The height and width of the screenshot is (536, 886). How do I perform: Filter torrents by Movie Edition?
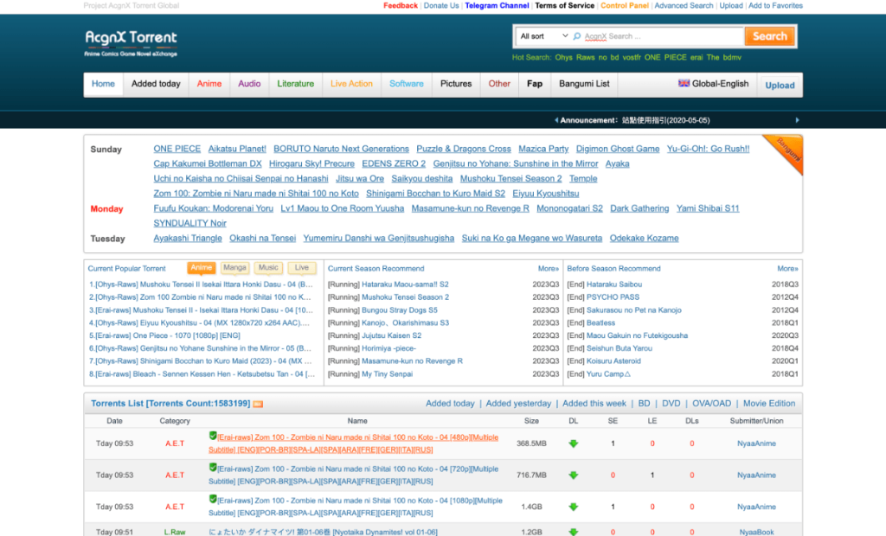point(769,403)
